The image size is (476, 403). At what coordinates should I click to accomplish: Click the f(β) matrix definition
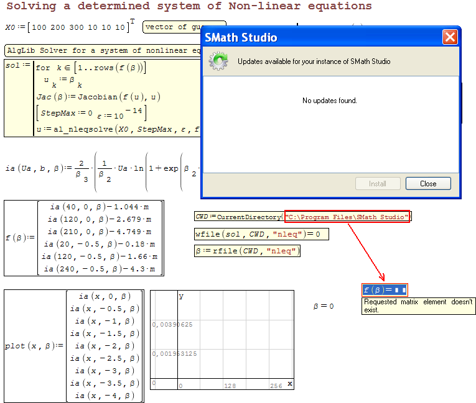tap(83, 238)
